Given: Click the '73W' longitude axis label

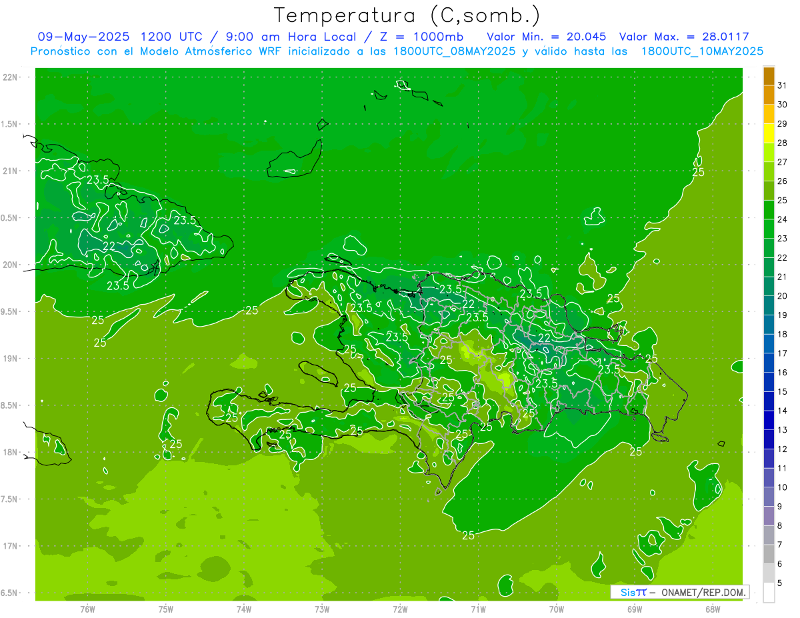Looking at the screenshot, I should pyautogui.click(x=322, y=609).
